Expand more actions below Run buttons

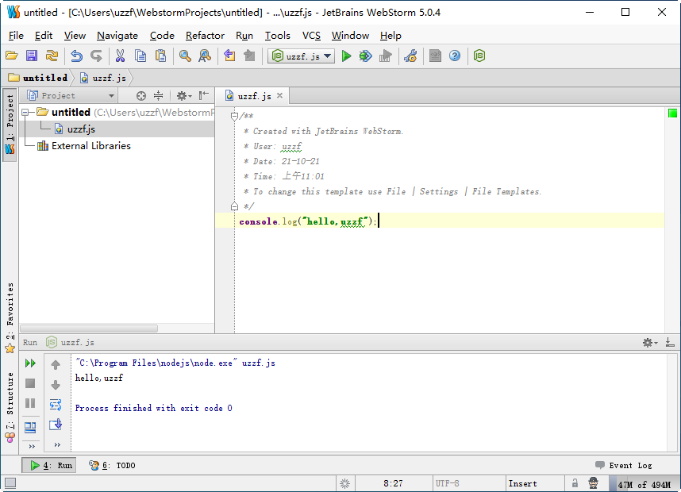tap(32, 447)
